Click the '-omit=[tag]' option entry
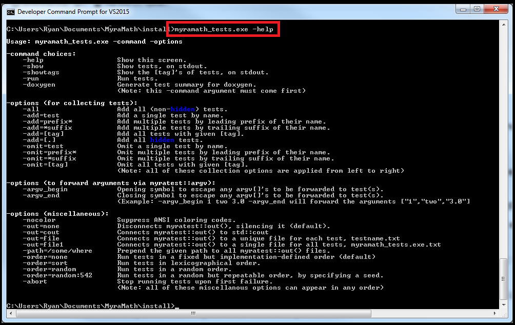The height and width of the screenshot is (325, 515). (x=45, y=165)
